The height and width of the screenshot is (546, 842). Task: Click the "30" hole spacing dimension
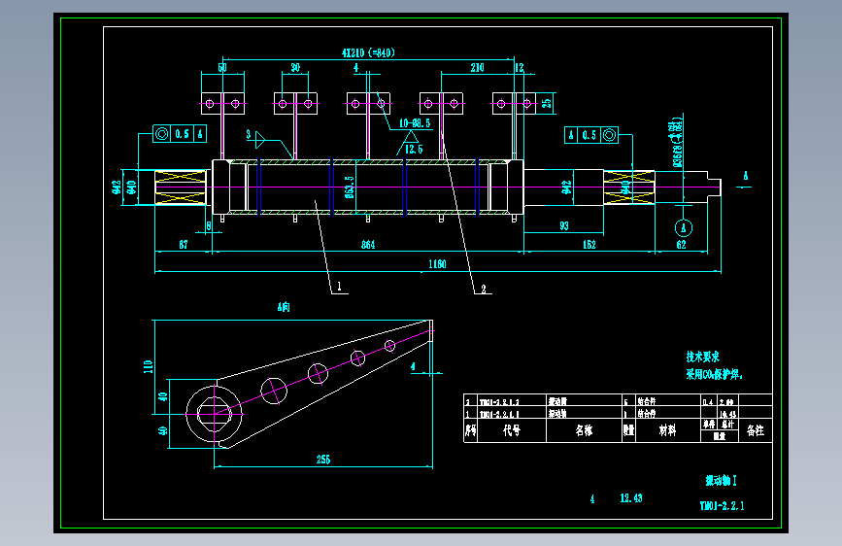[x=295, y=68]
